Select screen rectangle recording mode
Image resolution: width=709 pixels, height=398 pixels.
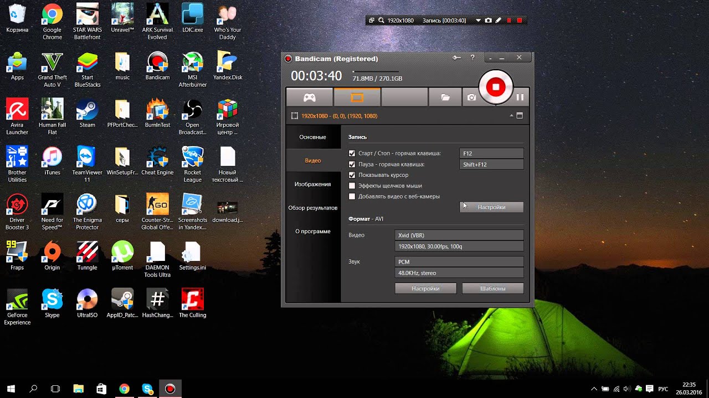point(357,97)
